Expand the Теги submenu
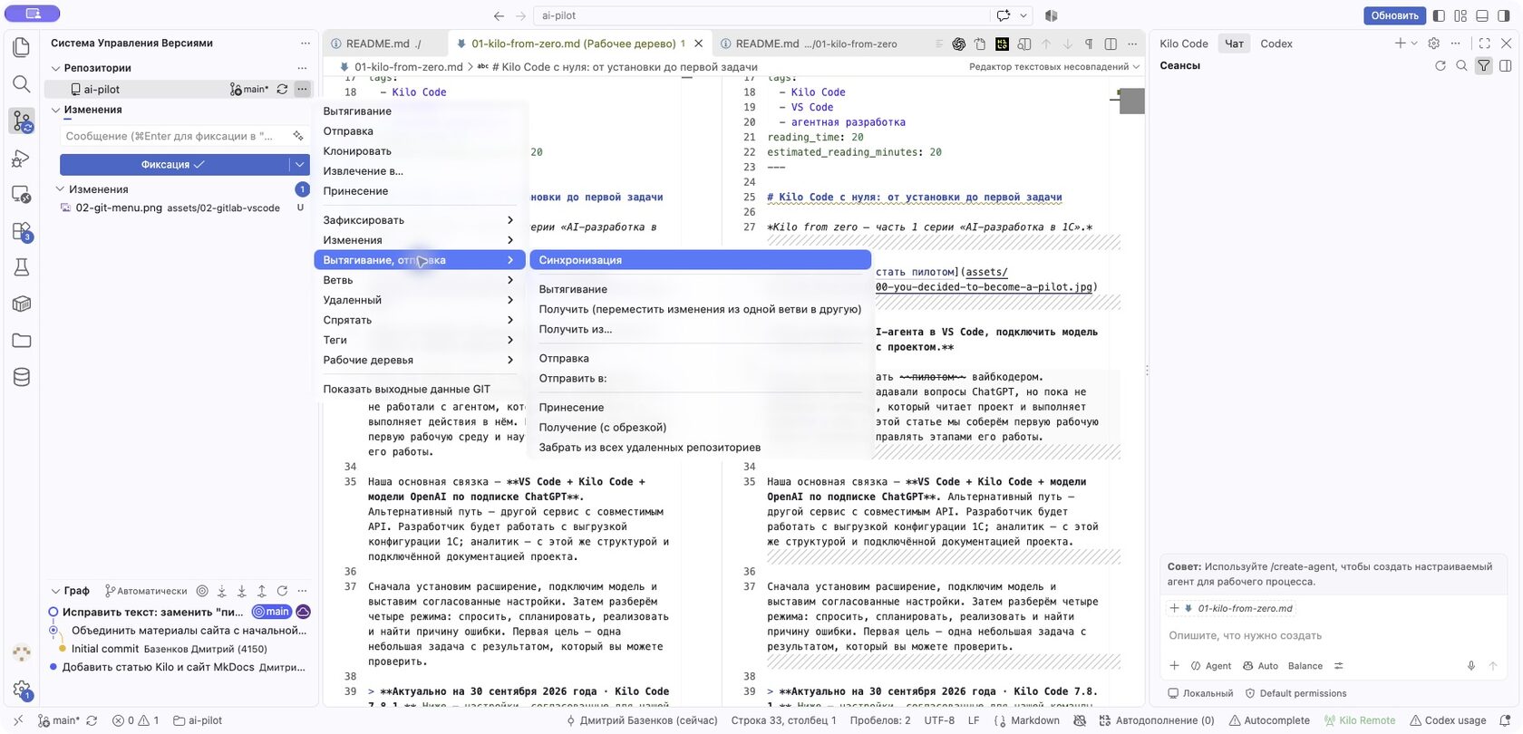 (x=420, y=340)
